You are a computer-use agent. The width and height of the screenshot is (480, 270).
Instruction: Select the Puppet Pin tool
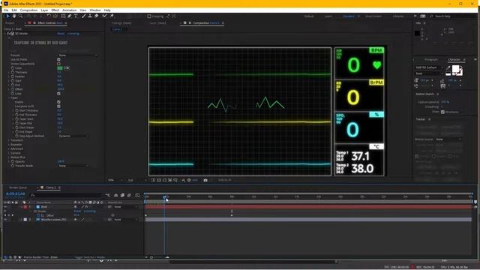point(112,16)
